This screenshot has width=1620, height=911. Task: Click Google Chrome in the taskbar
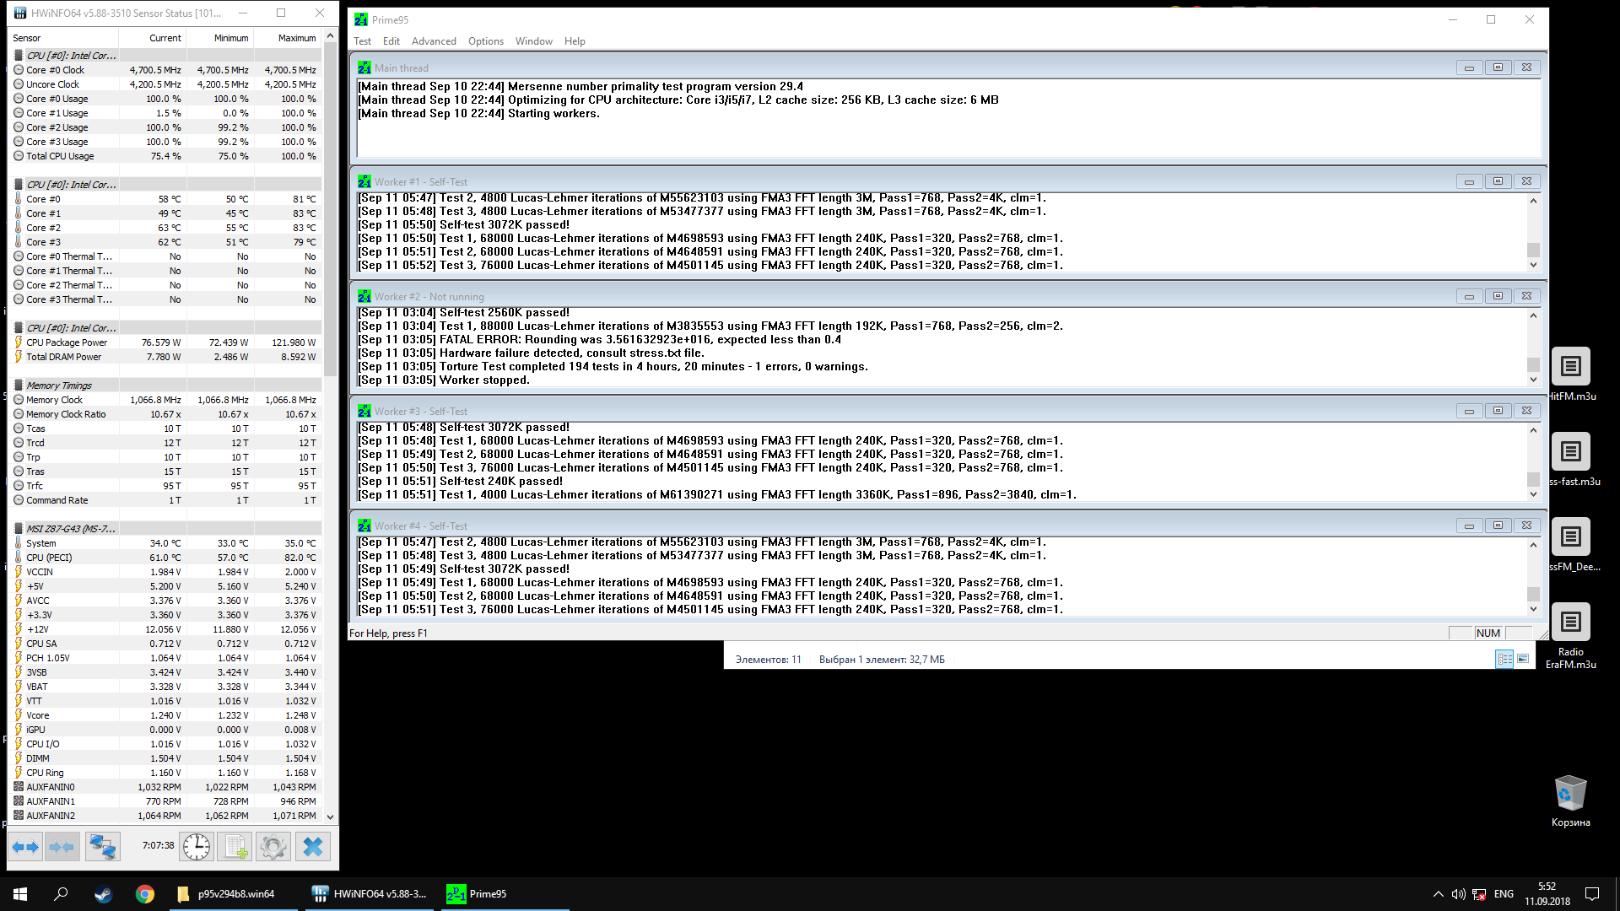145,894
